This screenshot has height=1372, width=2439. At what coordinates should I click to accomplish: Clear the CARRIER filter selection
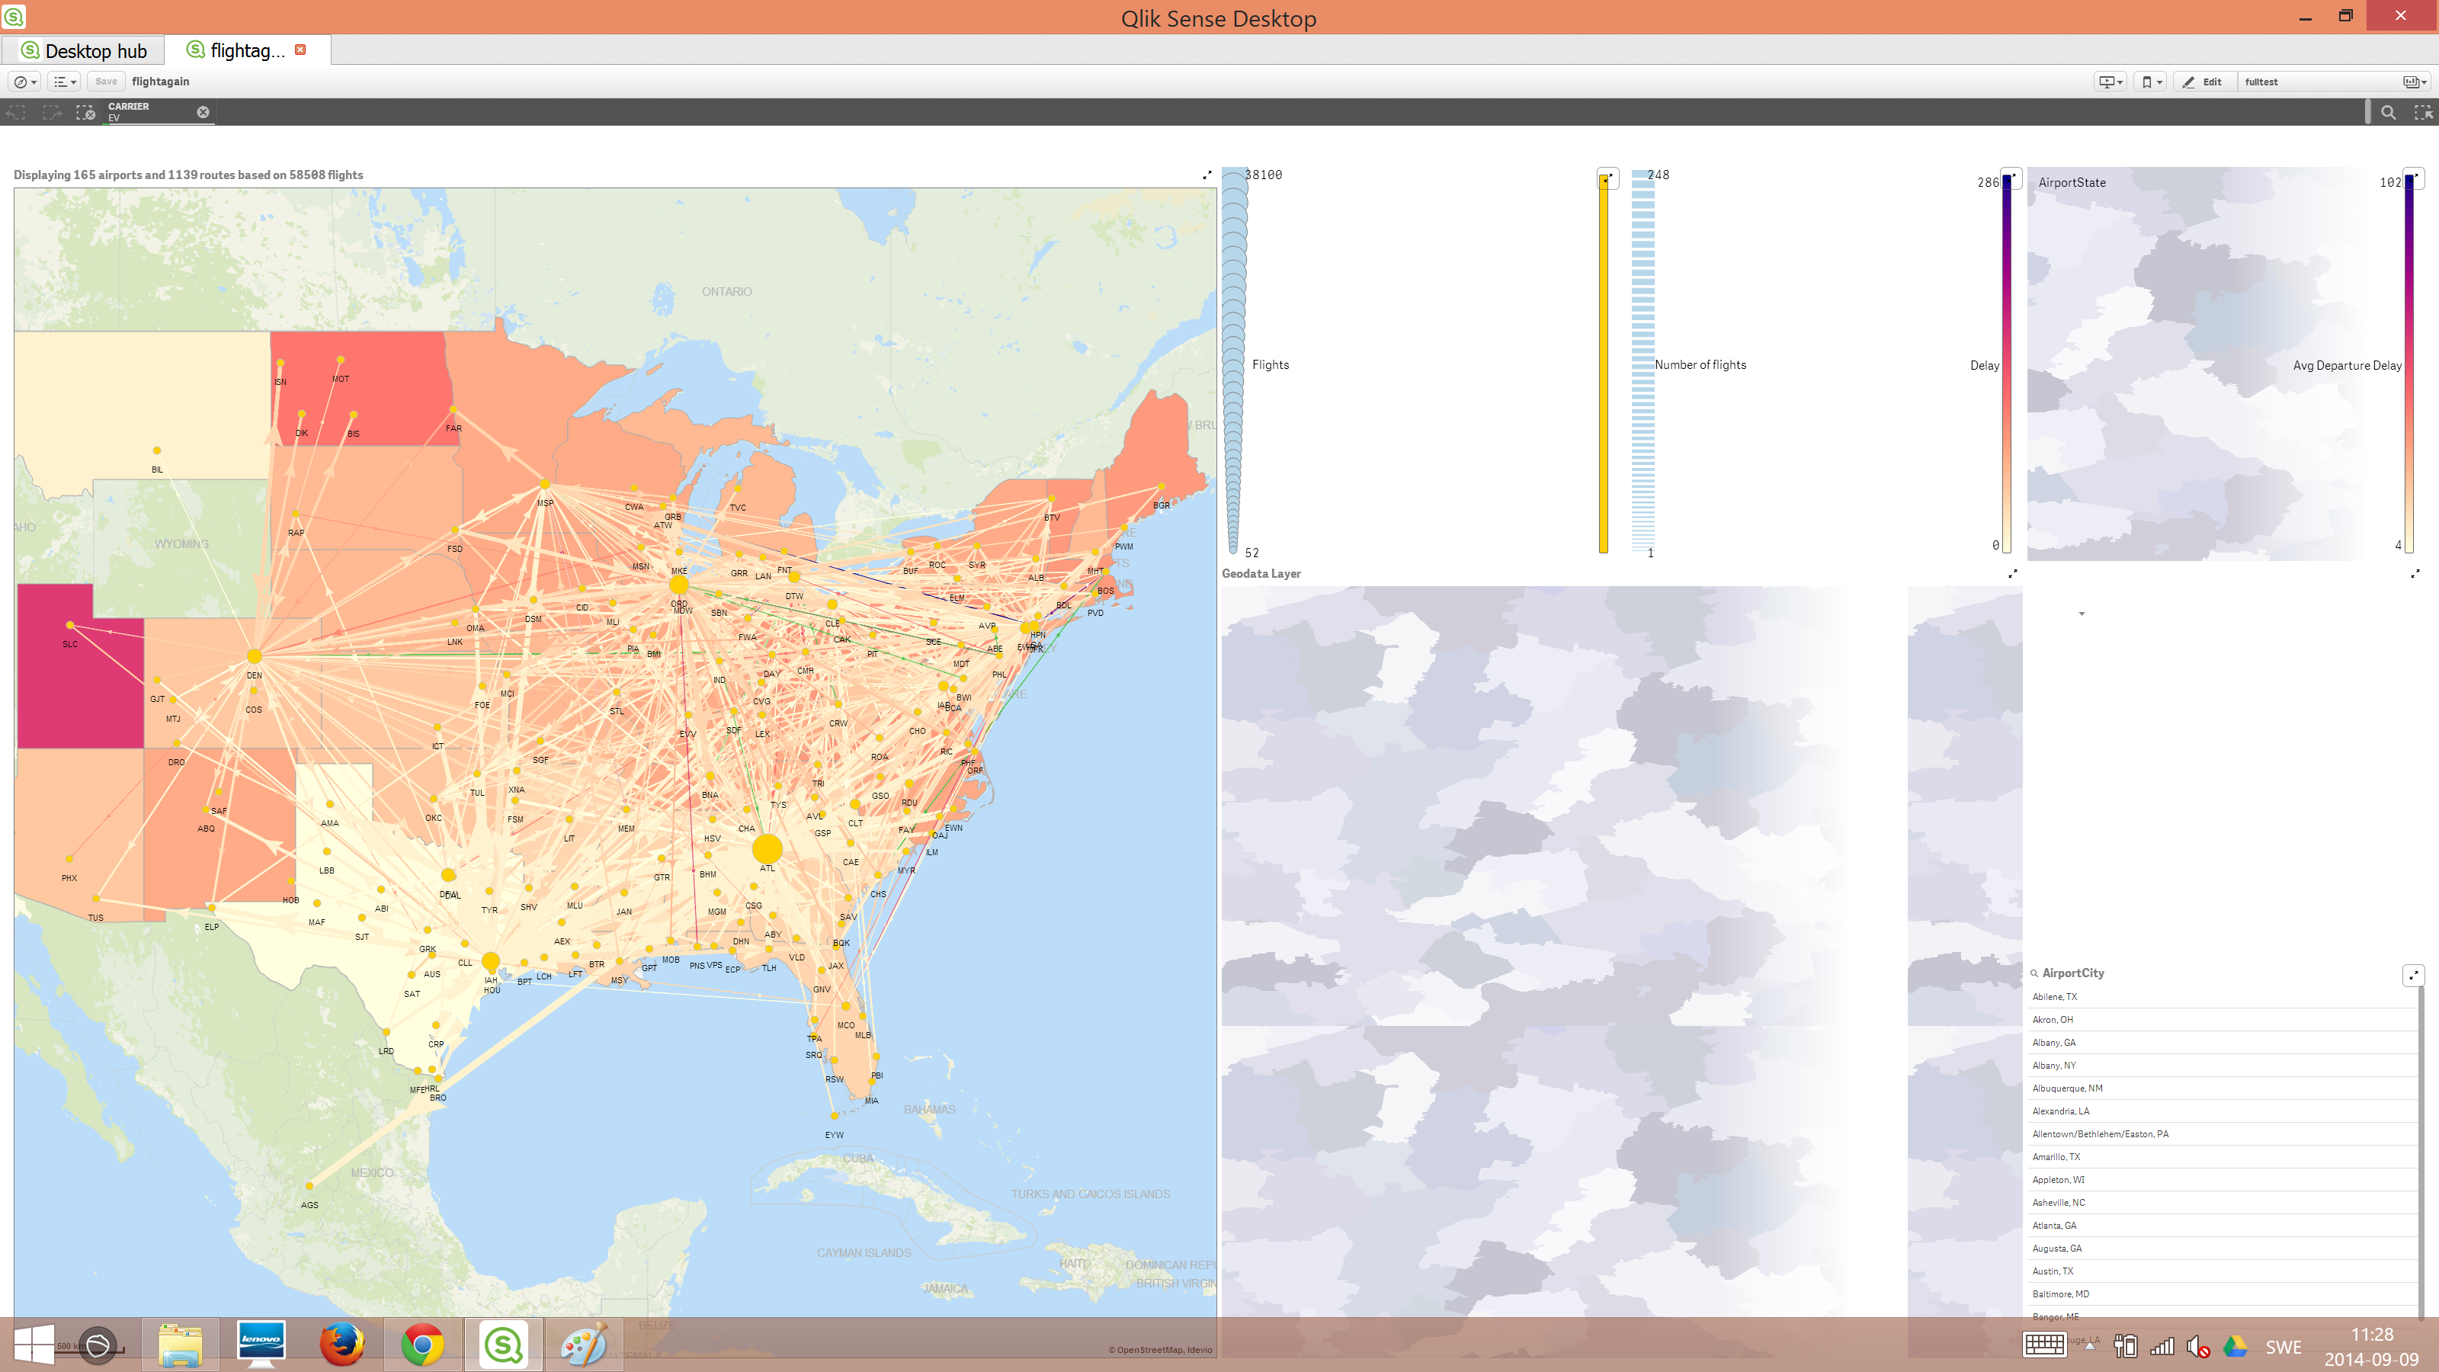(x=201, y=111)
